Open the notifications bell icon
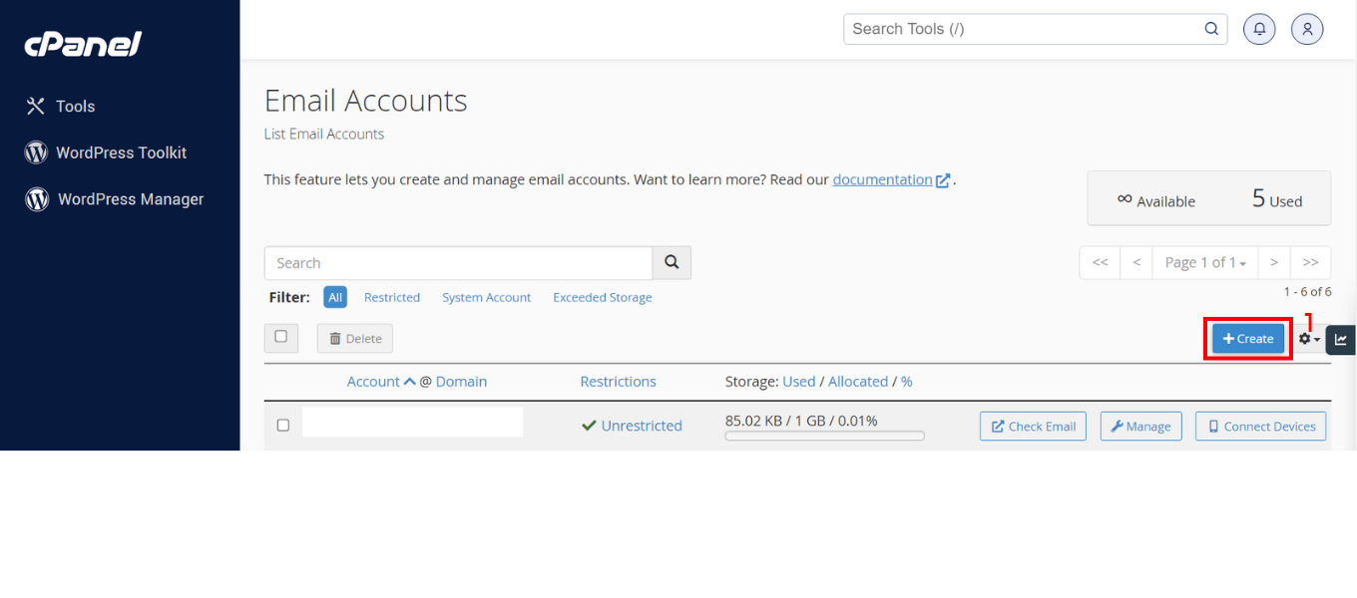1357x598 pixels. coord(1259,29)
